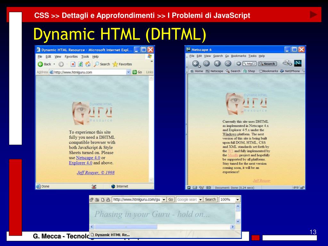
Task: Click the Address Book icon in Netscape status bar
Action: [209, 188]
